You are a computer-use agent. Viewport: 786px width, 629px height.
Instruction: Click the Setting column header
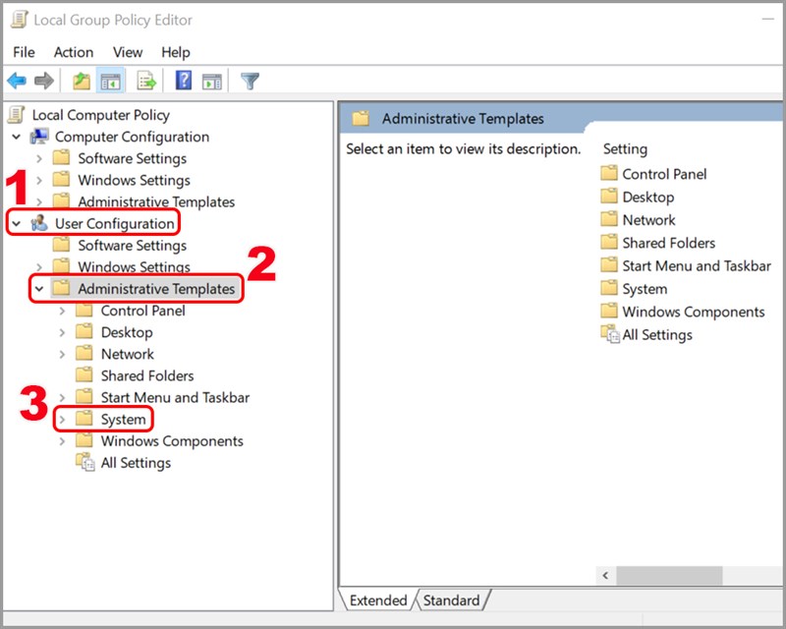[x=625, y=149]
